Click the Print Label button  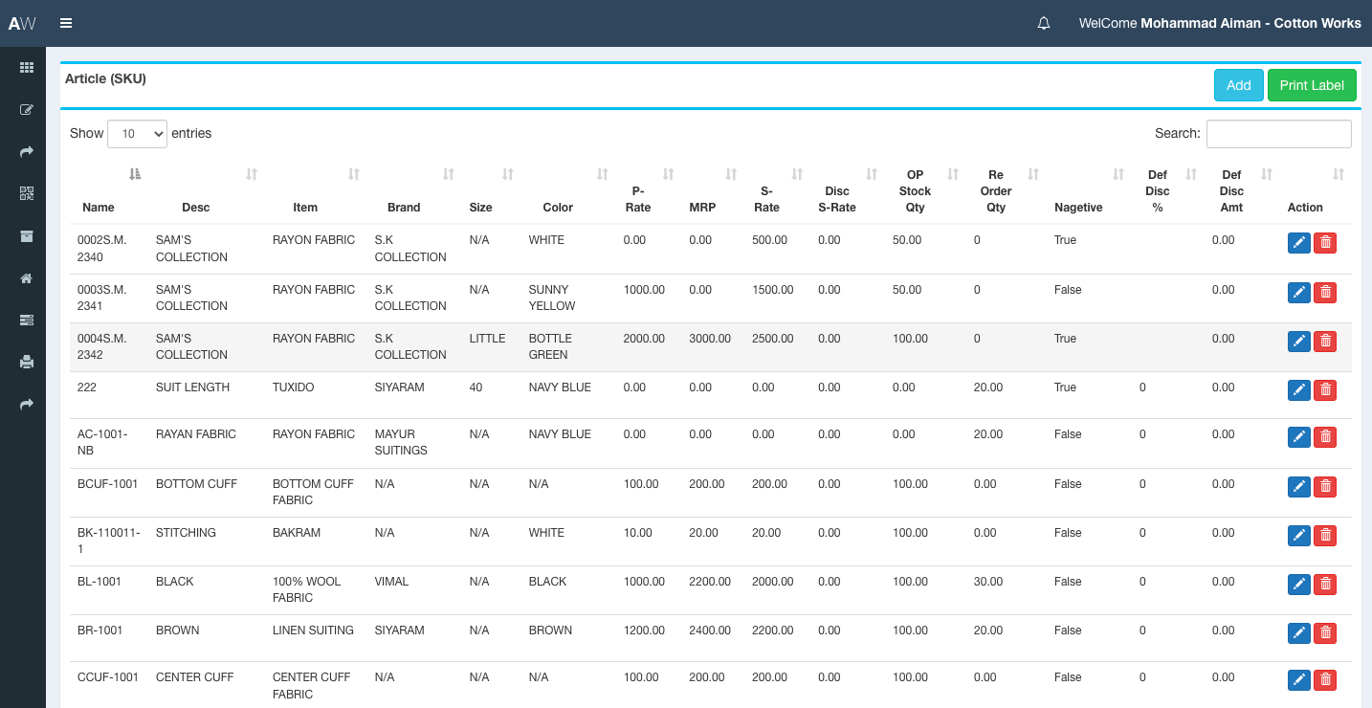(1312, 85)
